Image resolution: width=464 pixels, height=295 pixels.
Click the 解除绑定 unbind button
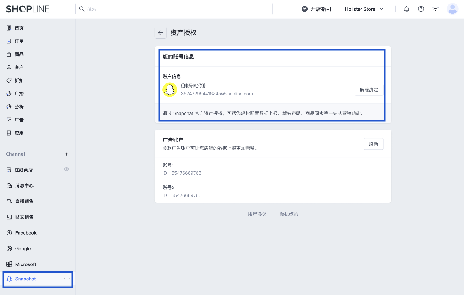click(x=369, y=90)
